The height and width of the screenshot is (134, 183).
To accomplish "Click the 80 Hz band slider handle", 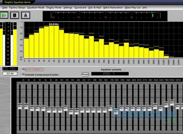I will pyautogui.click(x=55, y=110).
